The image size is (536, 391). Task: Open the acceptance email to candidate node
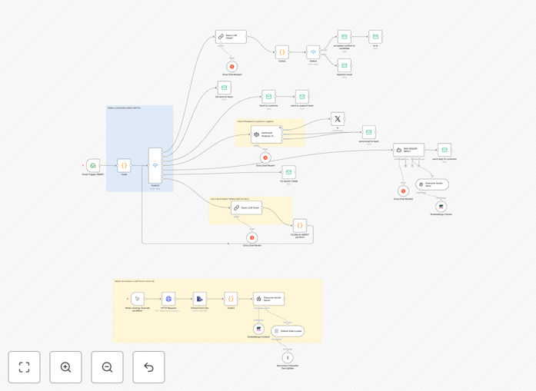pyautogui.click(x=345, y=37)
